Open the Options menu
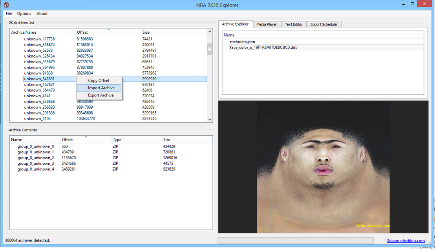 pos(24,14)
